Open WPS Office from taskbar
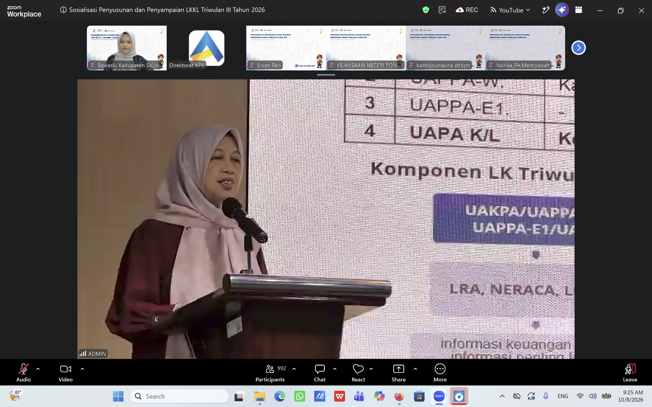652x407 pixels. [x=339, y=396]
